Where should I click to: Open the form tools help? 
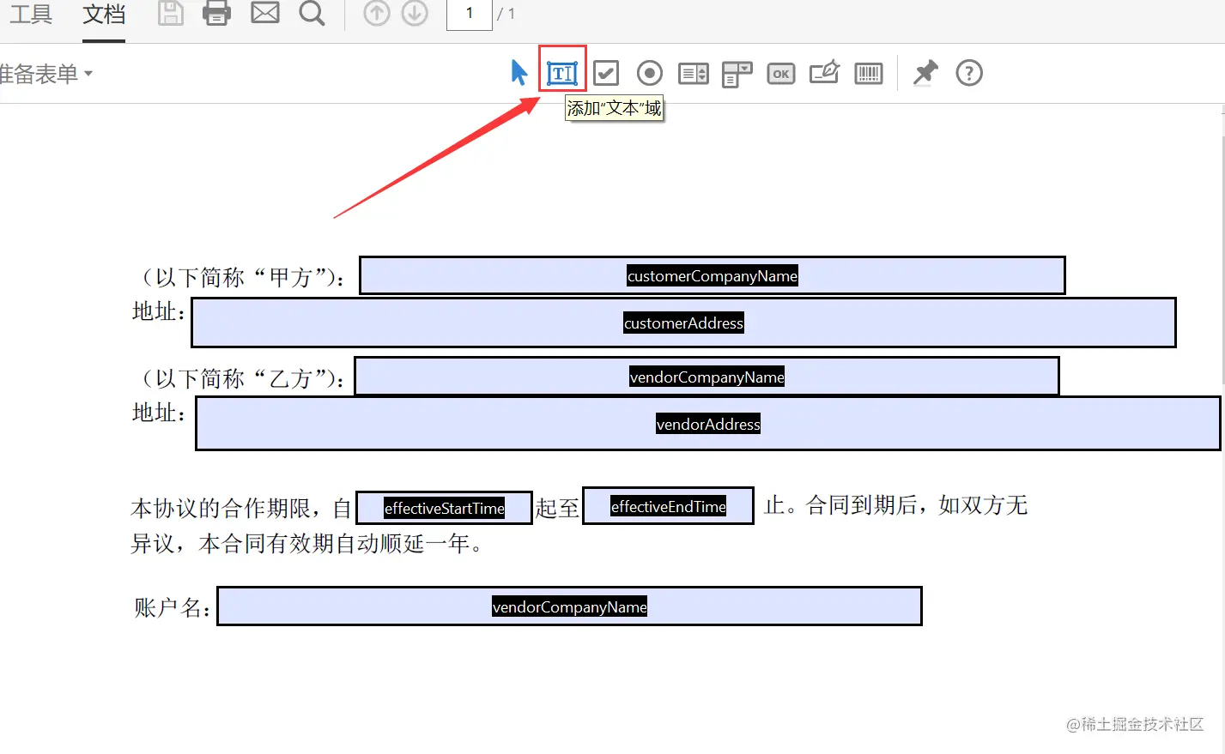click(968, 73)
